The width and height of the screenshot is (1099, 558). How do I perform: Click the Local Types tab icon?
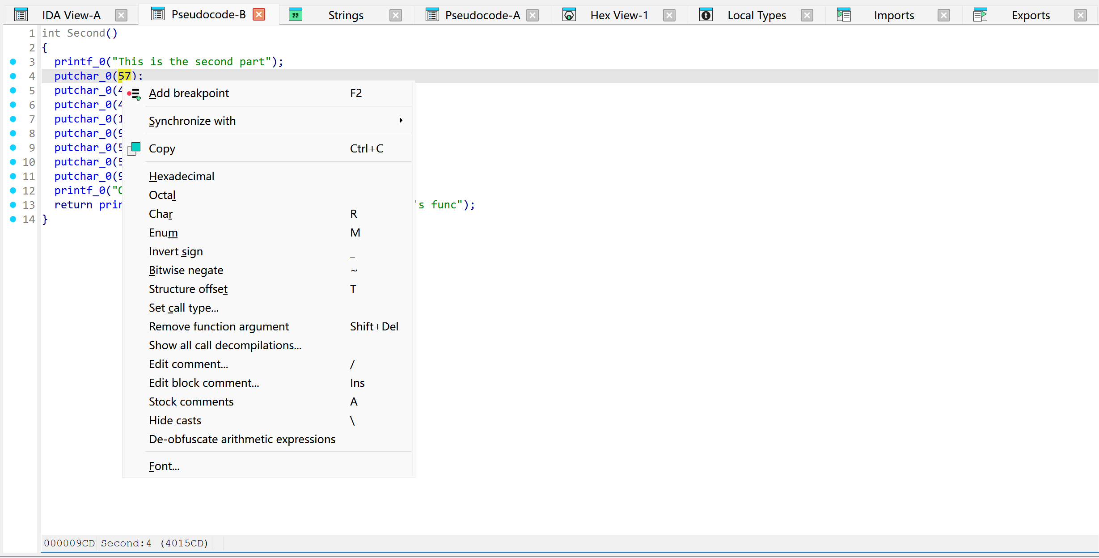tap(706, 15)
